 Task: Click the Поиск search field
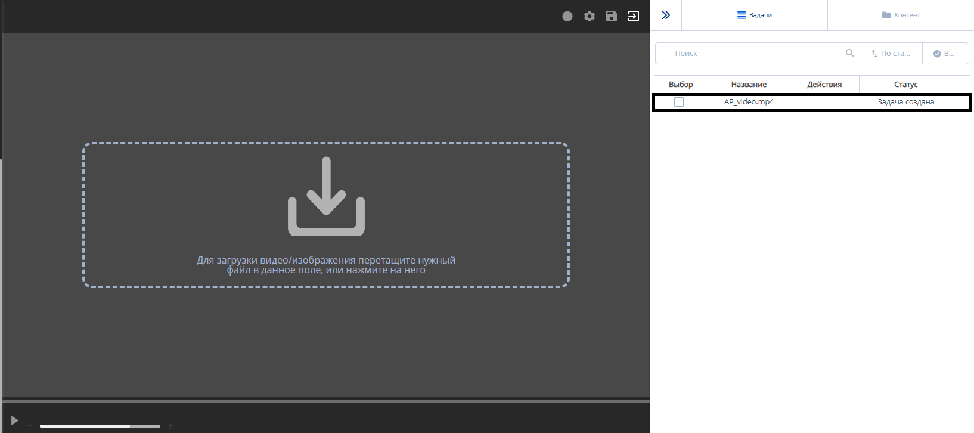point(757,53)
